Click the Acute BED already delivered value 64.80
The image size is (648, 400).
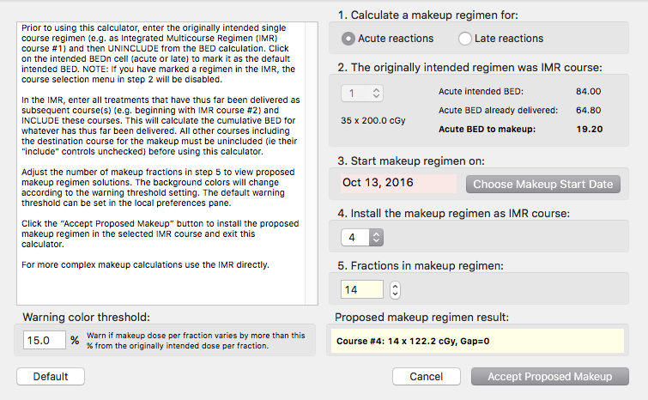(x=588, y=111)
